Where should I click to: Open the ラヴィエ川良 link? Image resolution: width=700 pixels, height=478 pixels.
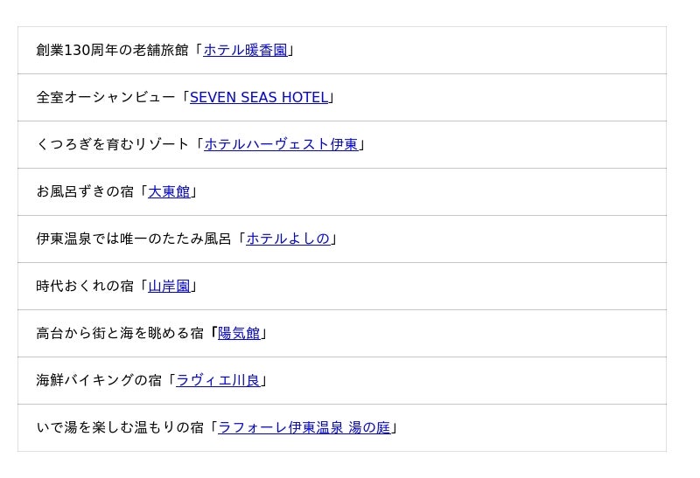(x=218, y=381)
